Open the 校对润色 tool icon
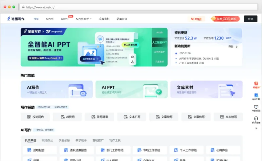 pos(29,117)
